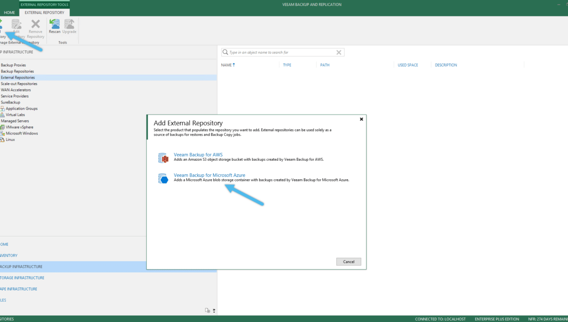
Task: Select External Repositories in the tree
Action: tap(18, 78)
